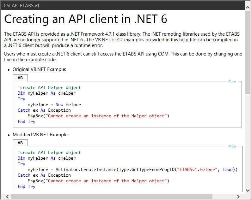Click the horizontal scrollbar thumb
Screen dimensions: 251x200
pos(111,197)
